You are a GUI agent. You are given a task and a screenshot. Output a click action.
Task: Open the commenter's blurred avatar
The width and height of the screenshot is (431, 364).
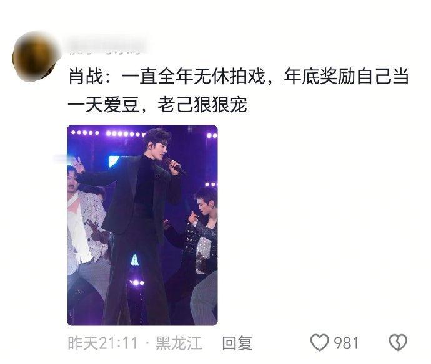[34, 57]
